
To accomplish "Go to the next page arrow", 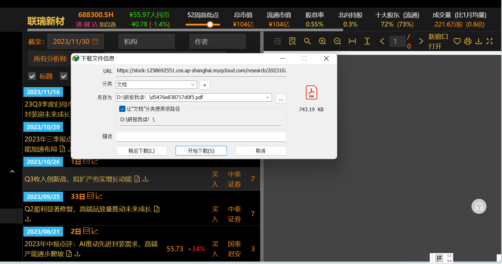I will click(421, 41).
